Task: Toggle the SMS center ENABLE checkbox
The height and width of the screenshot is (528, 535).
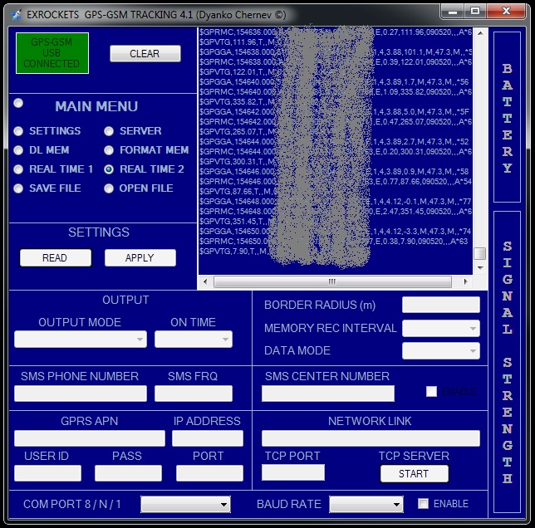Action: click(431, 391)
